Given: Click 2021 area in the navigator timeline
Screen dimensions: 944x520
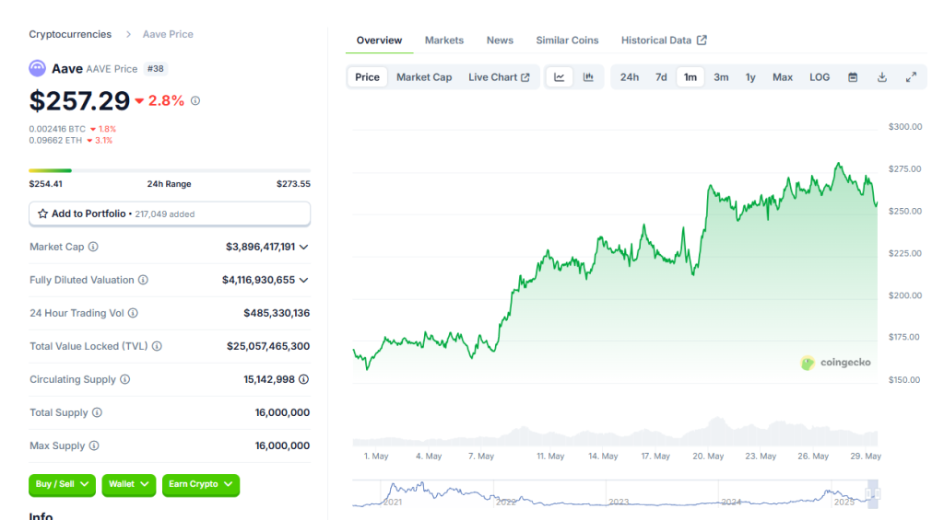Looking at the screenshot, I should click(x=393, y=502).
